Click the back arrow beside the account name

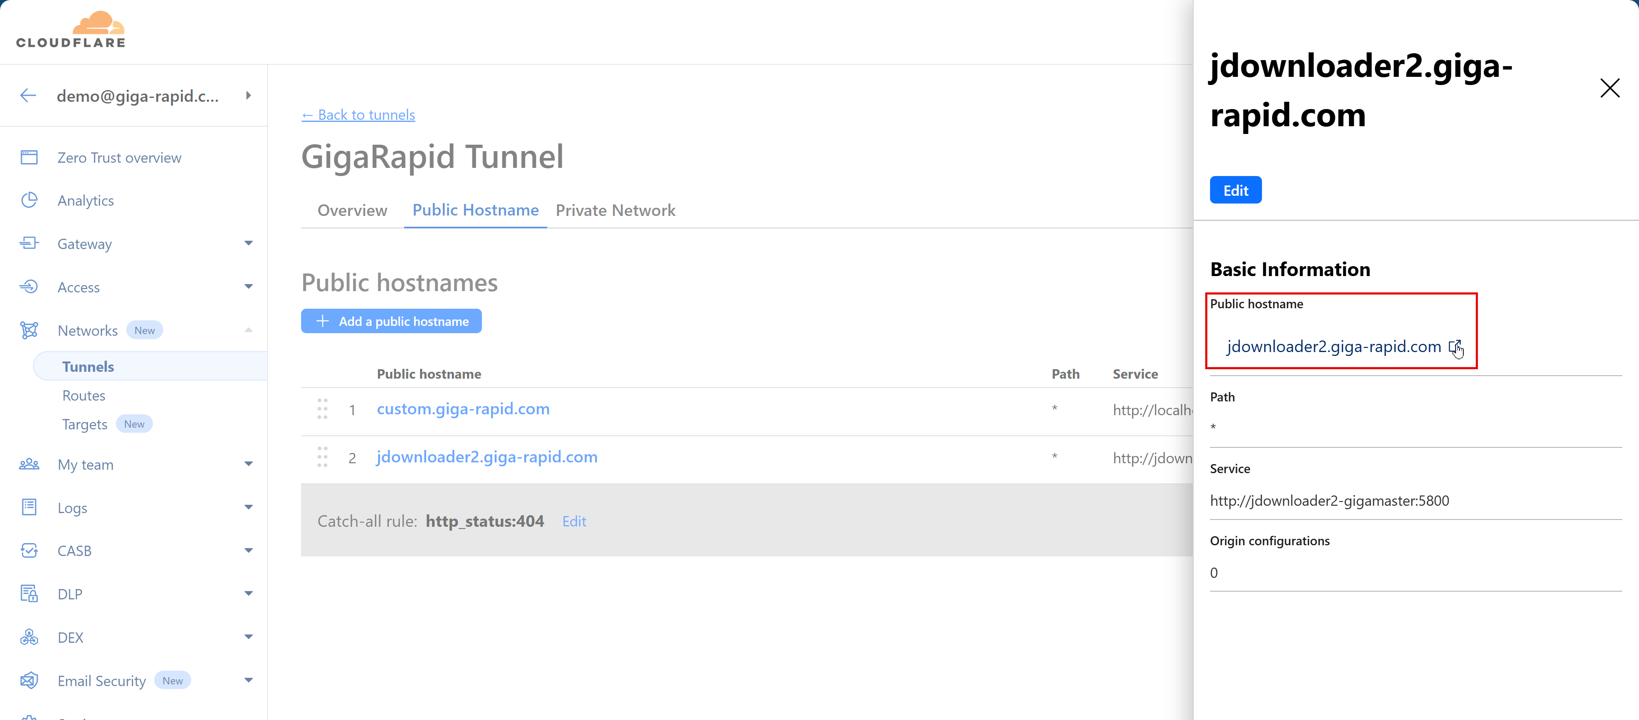click(28, 96)
